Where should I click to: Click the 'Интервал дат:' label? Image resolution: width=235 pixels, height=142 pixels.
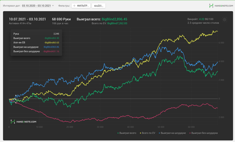[x=12, y=6]
